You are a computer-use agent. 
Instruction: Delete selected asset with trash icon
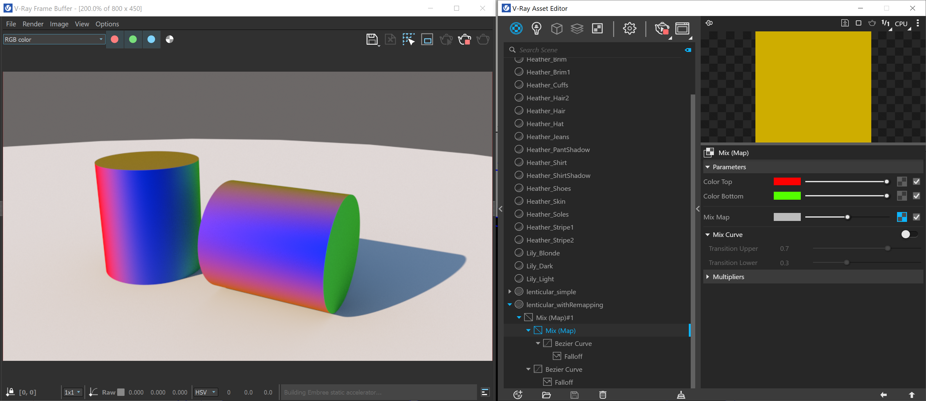click(x=603, y=395)
